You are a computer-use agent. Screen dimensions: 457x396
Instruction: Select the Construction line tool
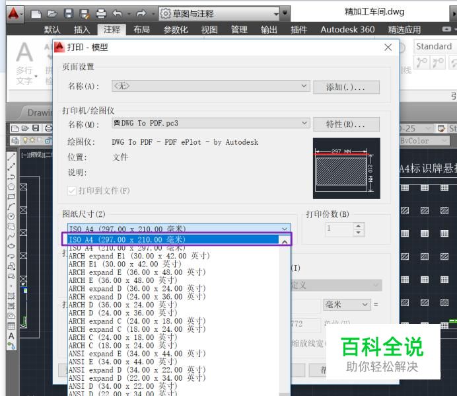click(x=11, y=167)
